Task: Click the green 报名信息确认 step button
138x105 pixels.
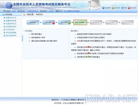Action: pyautogui.click(x=80, y=22)
